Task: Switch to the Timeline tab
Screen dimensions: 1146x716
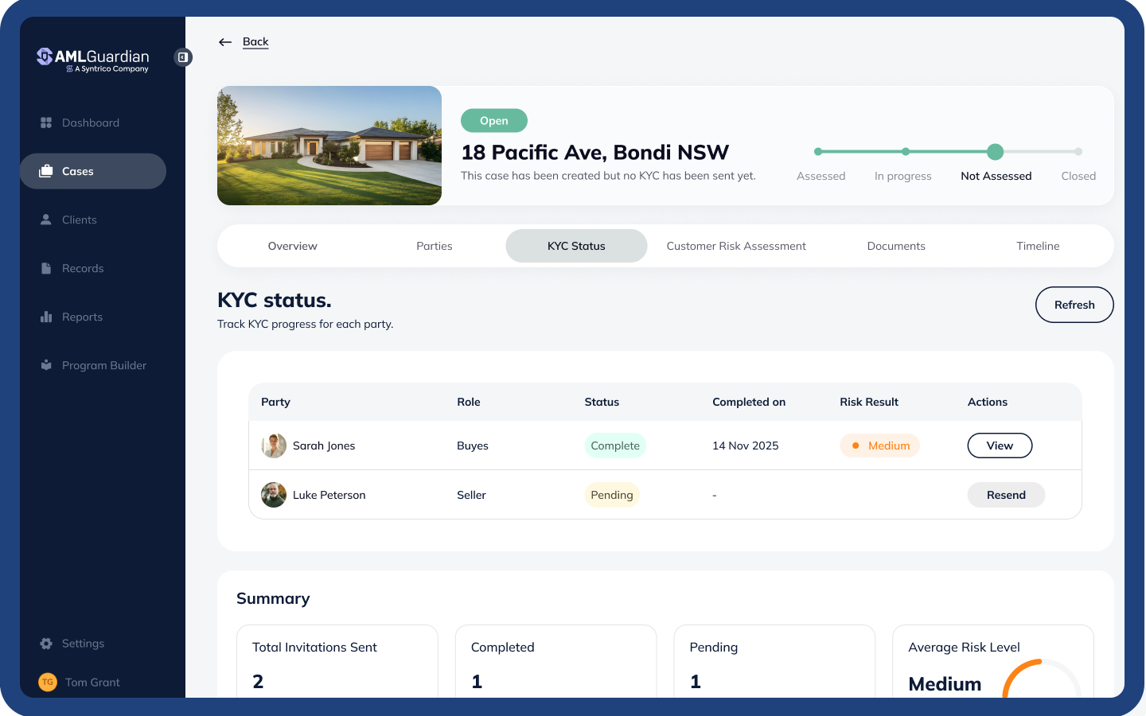Action: click(x=1038, y=246)
